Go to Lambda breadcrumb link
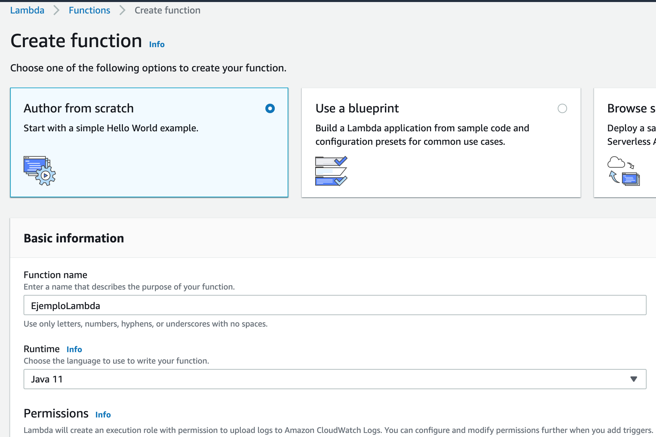 [x=27, y=10]
